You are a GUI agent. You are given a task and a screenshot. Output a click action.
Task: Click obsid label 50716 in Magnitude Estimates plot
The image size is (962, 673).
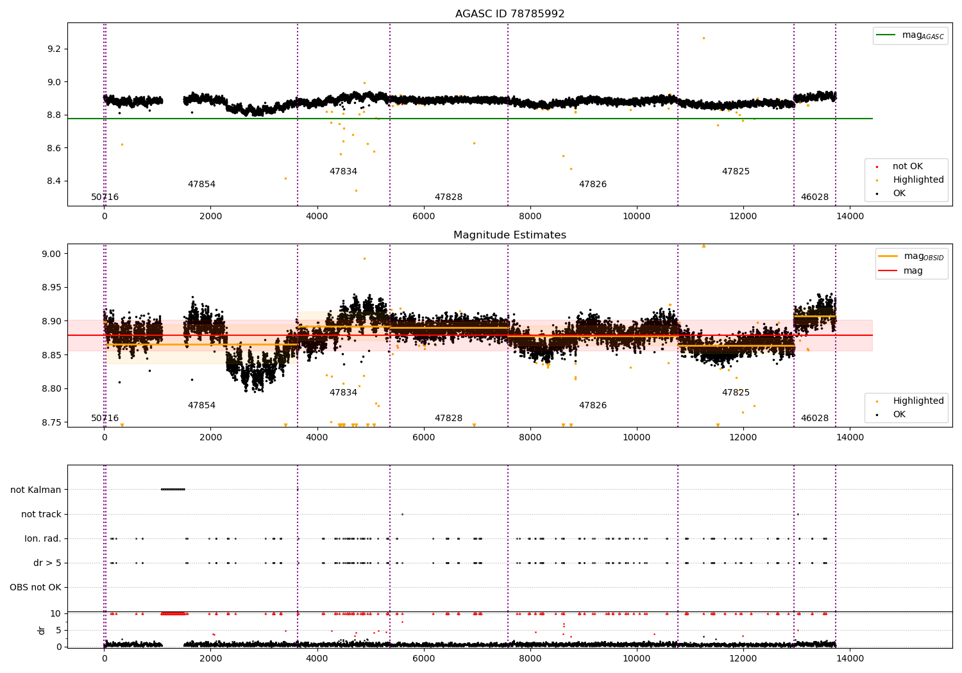[105, 419]
